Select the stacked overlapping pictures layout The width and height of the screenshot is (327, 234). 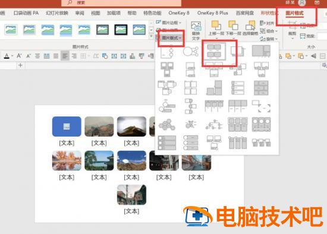coord(238,51)
